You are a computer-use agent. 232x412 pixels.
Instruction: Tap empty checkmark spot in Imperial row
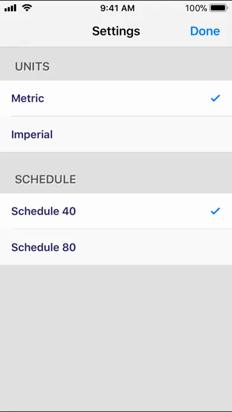(215, 134)
